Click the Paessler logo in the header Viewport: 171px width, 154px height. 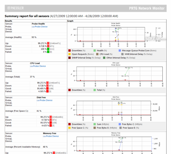point(15,8)
